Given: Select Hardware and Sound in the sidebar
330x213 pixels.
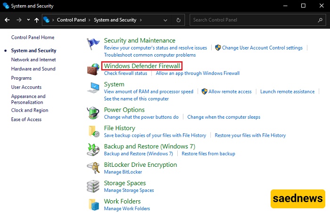Looking at the screenshot, I should pyautogui.click(x=33, y=69).
